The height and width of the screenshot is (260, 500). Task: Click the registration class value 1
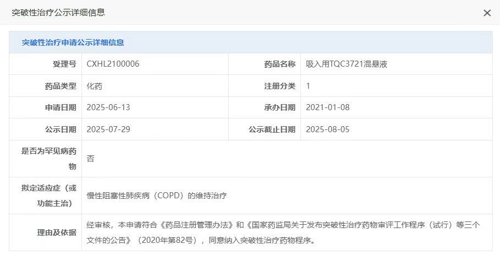[x=309, y=86]
